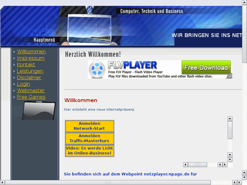The image size is (247, 185).
Task: Click Anmelden Network-Start button
Action: tap(89, 126)
